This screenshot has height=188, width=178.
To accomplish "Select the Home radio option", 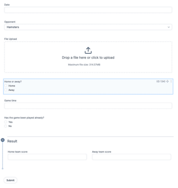I will 6,86.
